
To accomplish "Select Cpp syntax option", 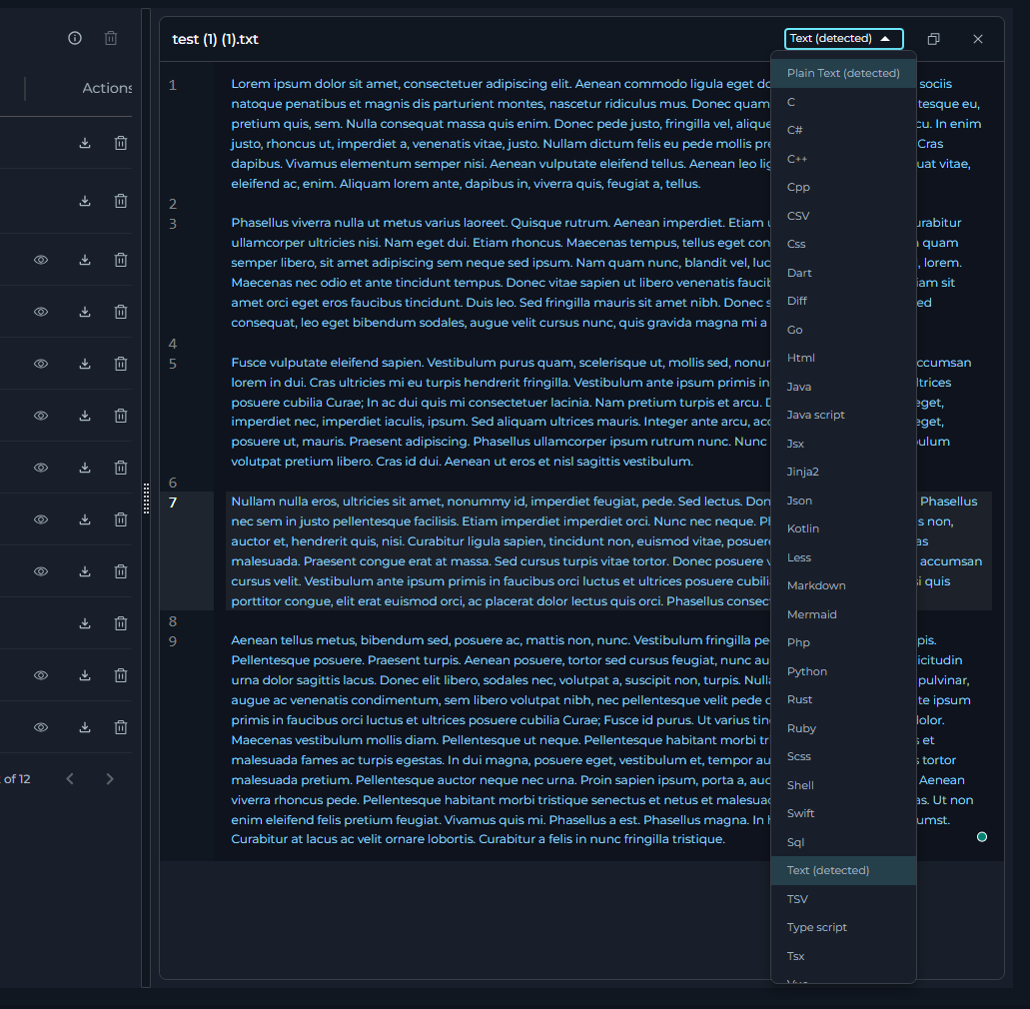I will coord(843,187).
